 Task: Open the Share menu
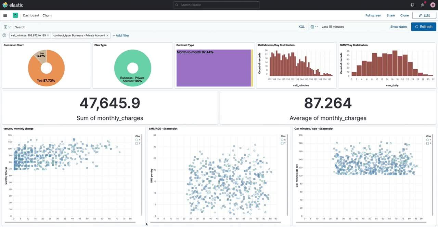pyautogui.click(x=390, y=15)
